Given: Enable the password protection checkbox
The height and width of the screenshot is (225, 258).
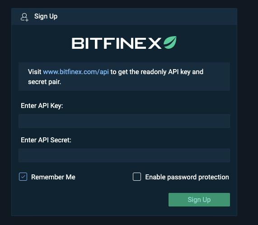Looking at the screenshot, I should [137, 177].
